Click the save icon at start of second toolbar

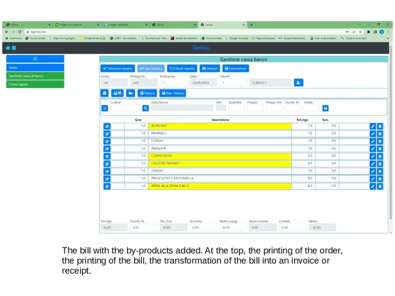pos(104,93)
